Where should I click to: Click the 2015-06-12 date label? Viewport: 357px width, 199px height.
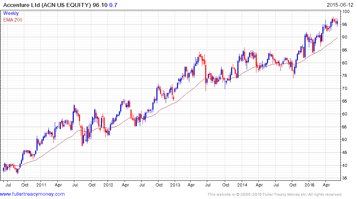pos(340,5)
